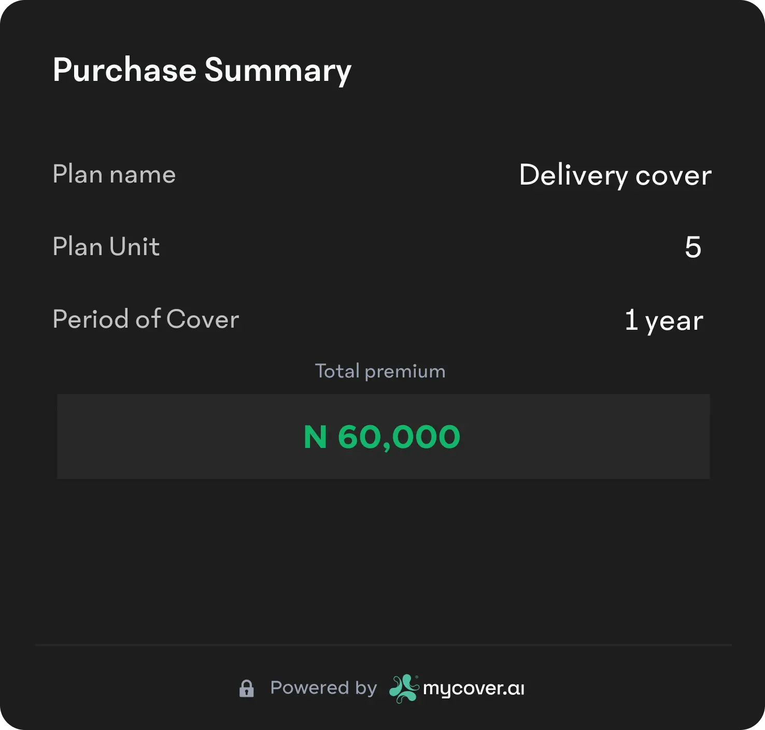The height and width of the screenshot is (730, 765).
Task: Click the plan unit value 5
Action: point(692,247)
